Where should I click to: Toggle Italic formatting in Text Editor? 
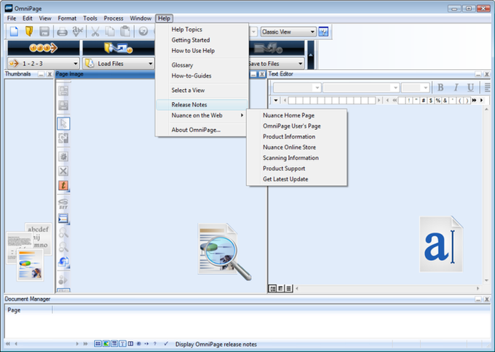click(x=456, y=87)
